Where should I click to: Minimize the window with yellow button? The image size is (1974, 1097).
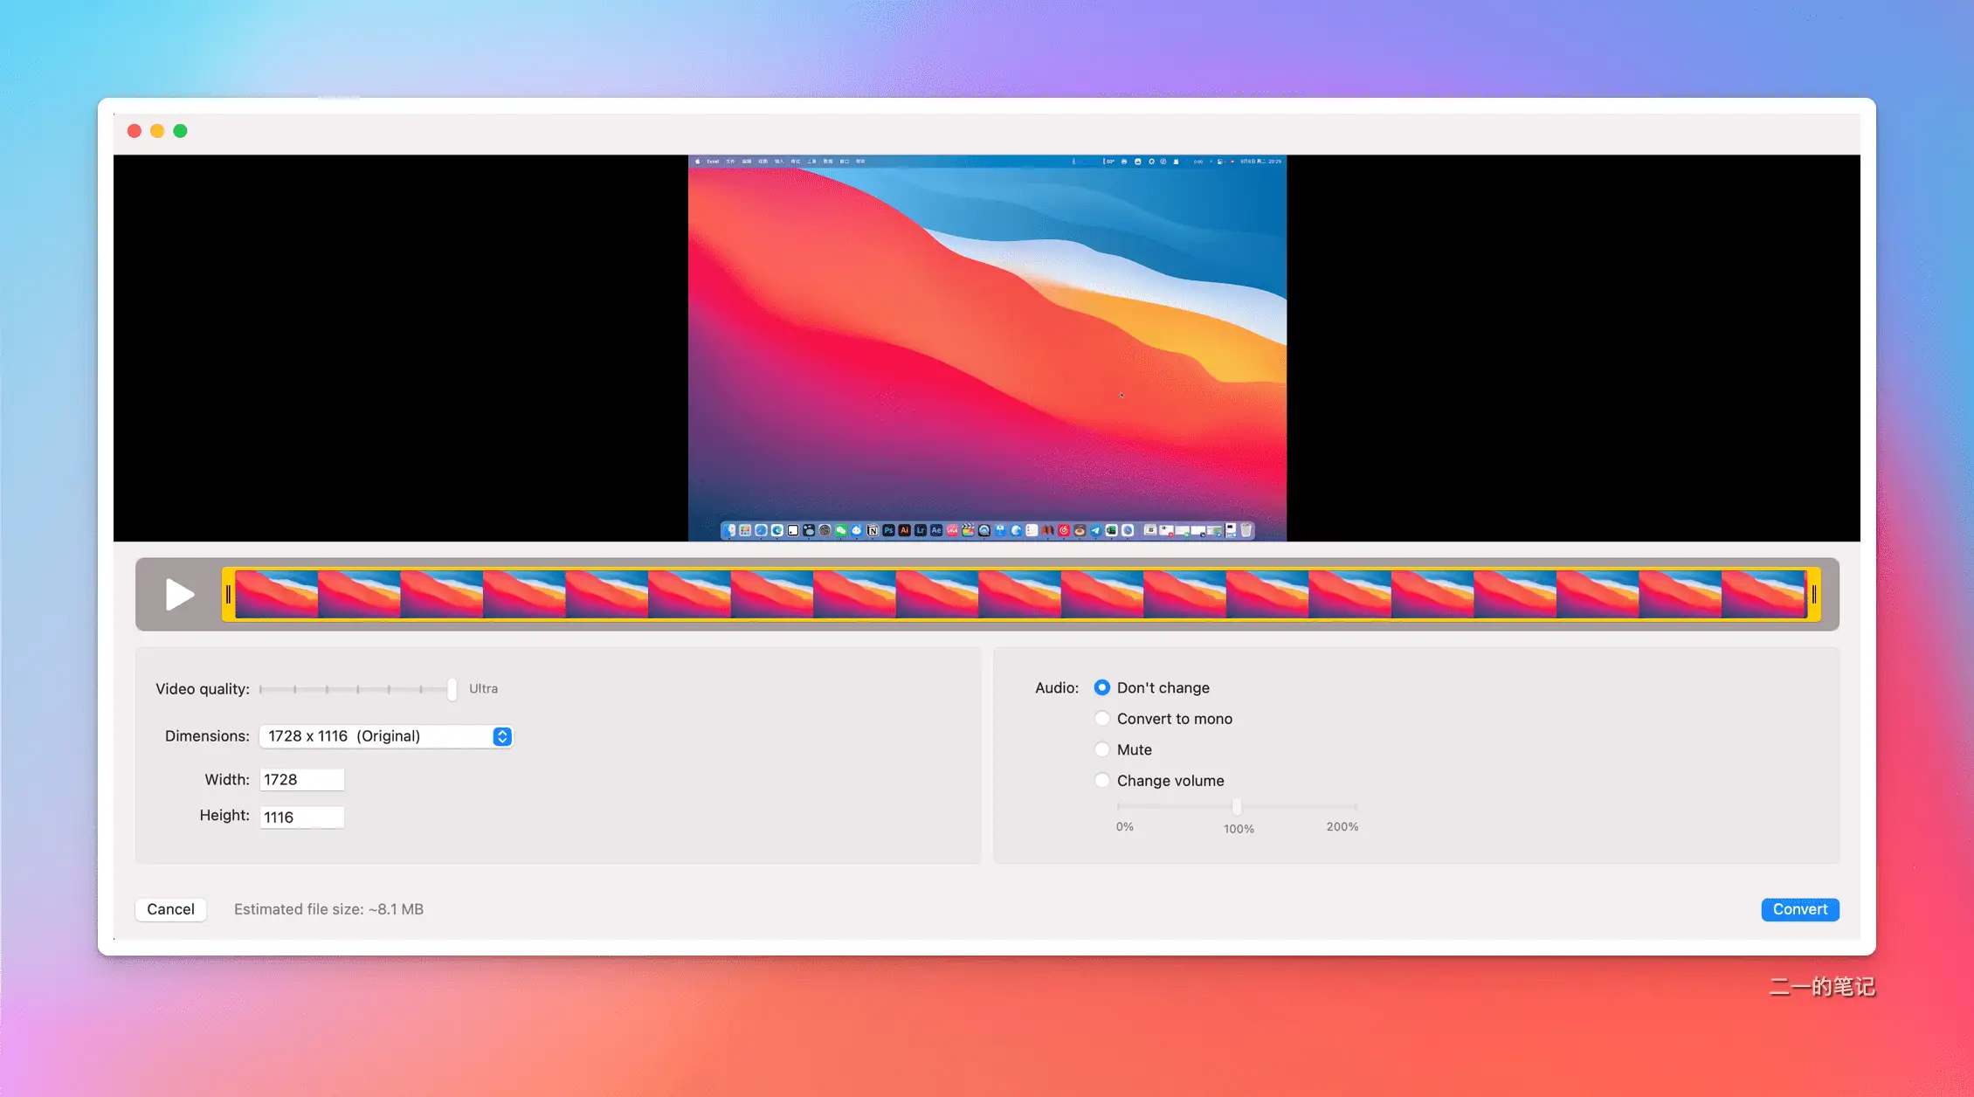coord(157,131)
